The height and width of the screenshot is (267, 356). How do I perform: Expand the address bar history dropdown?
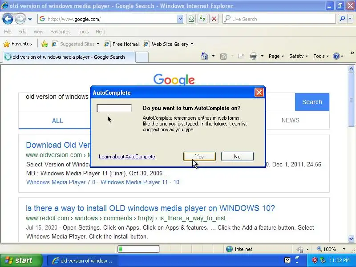point(180,19)
